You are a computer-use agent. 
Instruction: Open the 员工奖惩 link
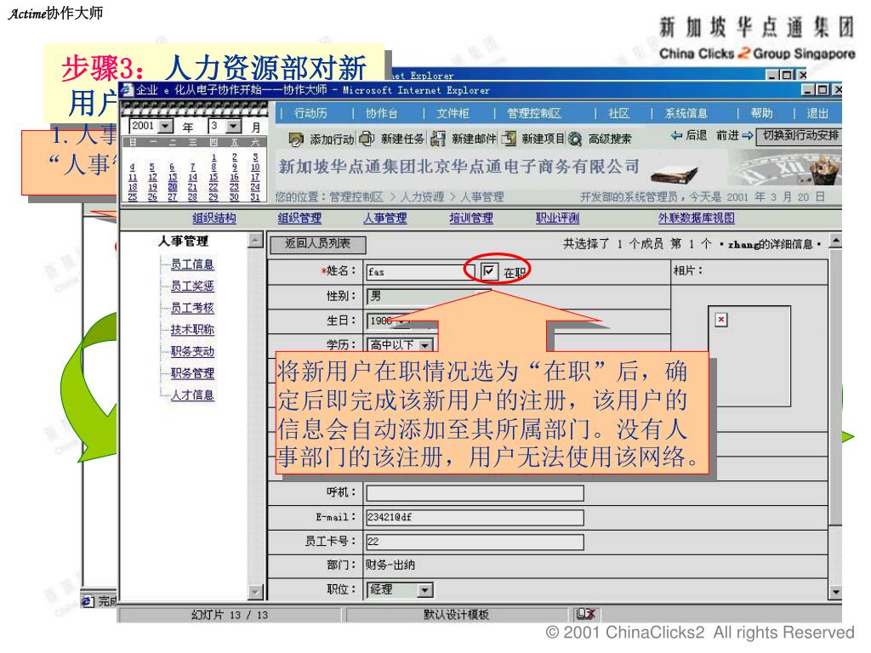click(192, 286)
